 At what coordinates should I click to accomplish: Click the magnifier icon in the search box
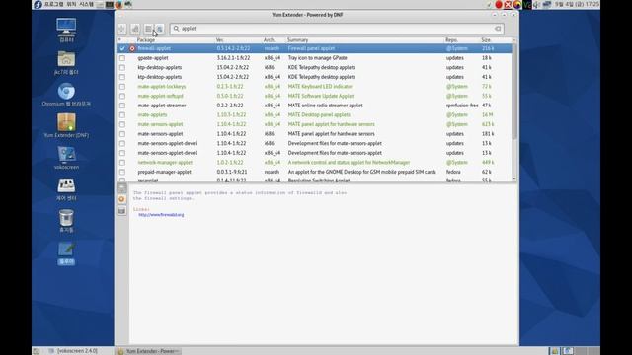(x=176, y=29)
